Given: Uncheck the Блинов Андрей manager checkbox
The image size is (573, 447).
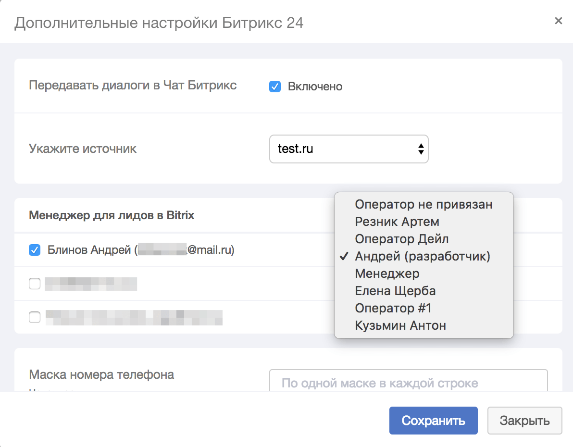Looking at the screenshot, I should click(x=35, y=250).
